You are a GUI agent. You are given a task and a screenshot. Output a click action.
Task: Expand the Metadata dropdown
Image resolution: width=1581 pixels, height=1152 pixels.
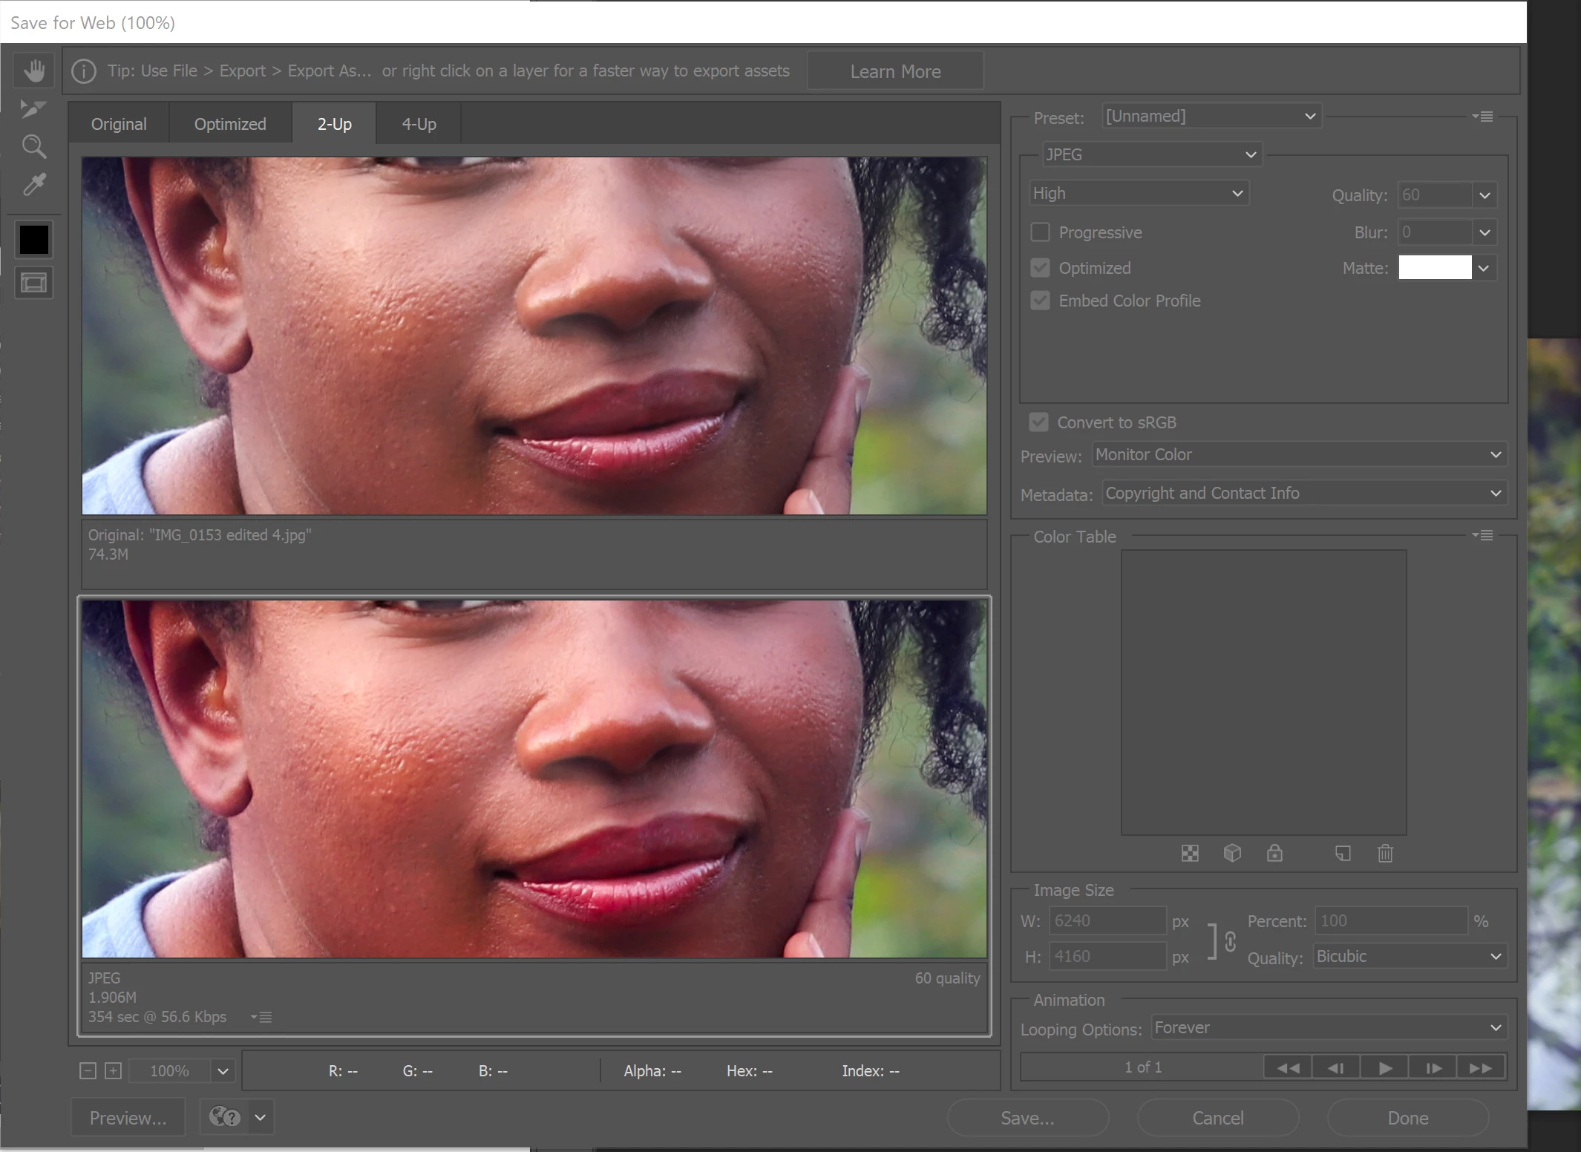1304,494
